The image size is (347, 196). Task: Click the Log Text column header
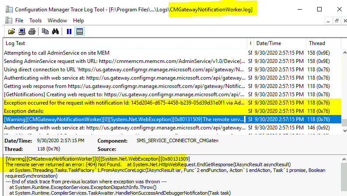pyautogui.click(x=125, y=43)
